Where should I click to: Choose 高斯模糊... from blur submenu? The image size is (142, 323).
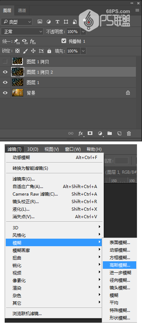click(x=120, y=265)
